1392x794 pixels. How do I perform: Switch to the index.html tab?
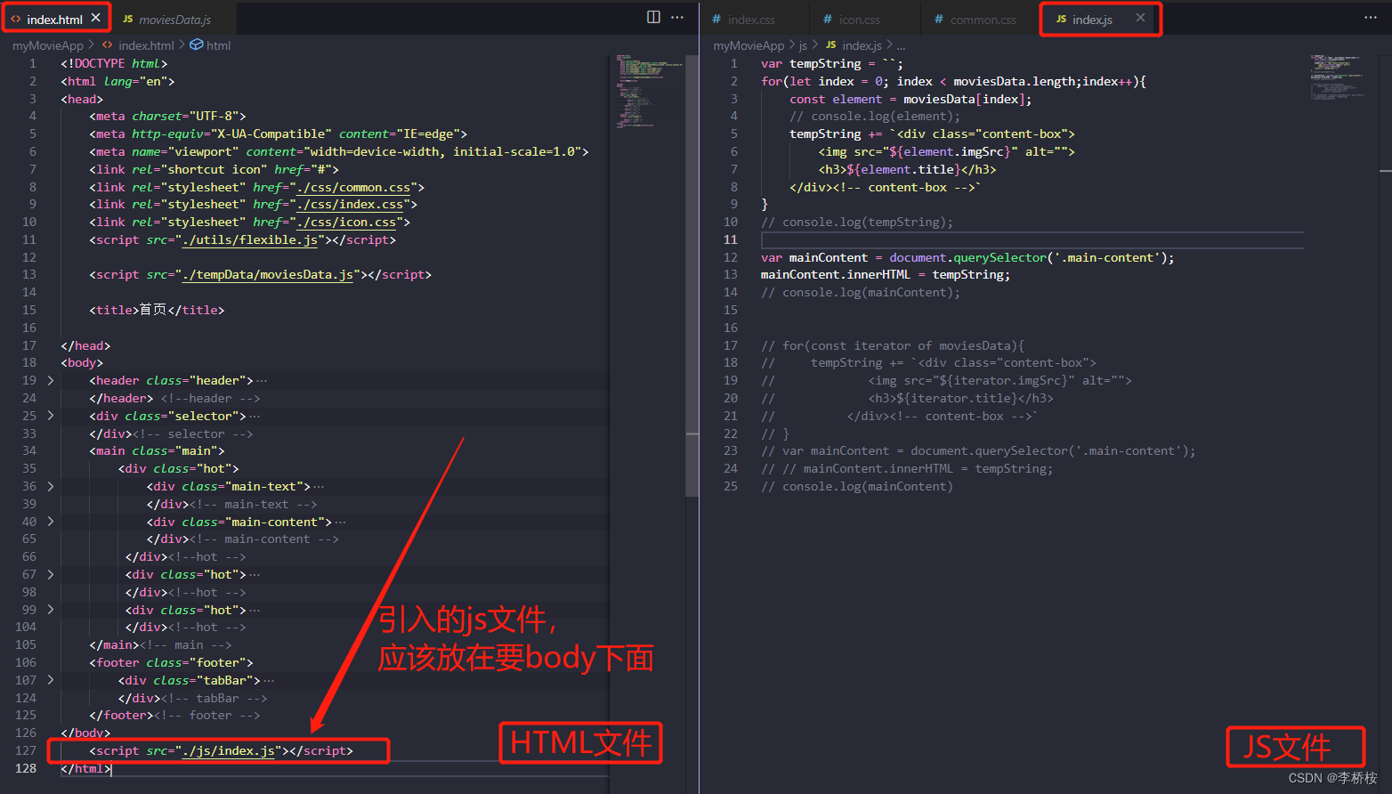coord(55,19)
